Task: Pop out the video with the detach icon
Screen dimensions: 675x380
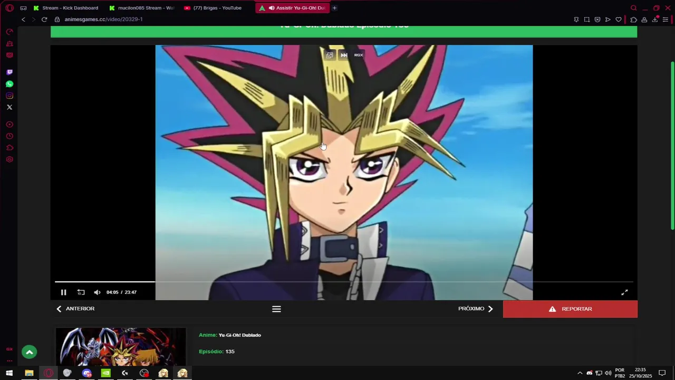Action: (330, 55)
